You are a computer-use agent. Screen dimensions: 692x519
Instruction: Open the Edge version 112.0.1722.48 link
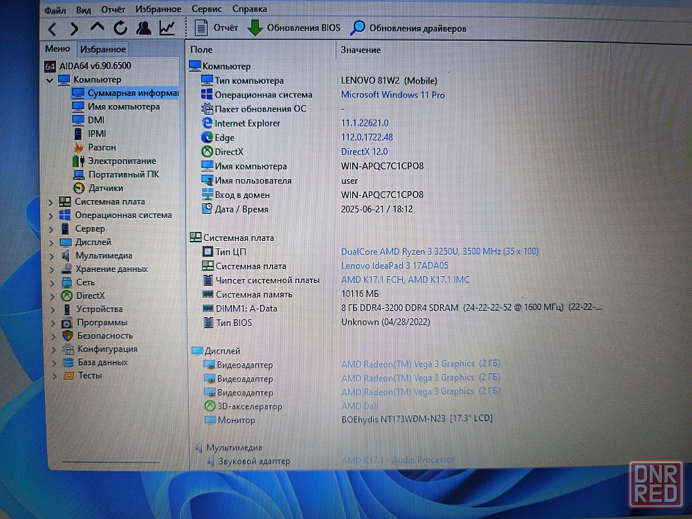(x=367, y=137)
